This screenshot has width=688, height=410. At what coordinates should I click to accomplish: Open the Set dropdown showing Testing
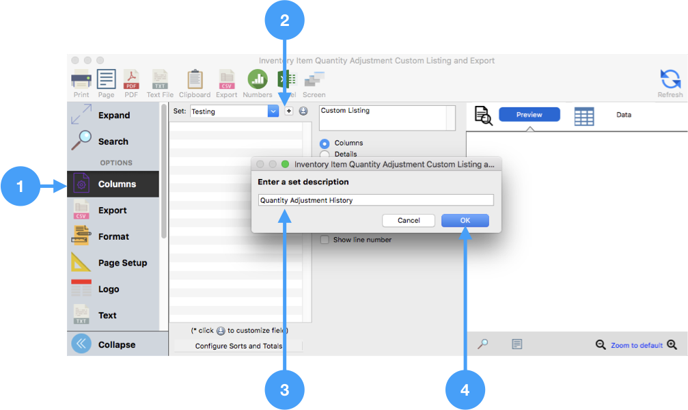coord(273,111)
